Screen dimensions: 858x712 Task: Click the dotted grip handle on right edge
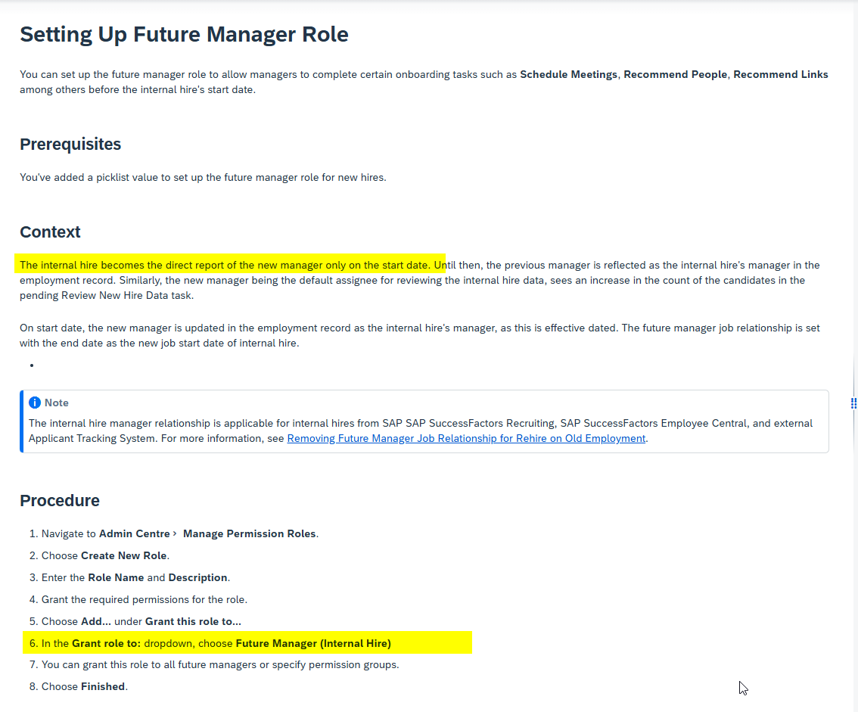coord(853,403)
